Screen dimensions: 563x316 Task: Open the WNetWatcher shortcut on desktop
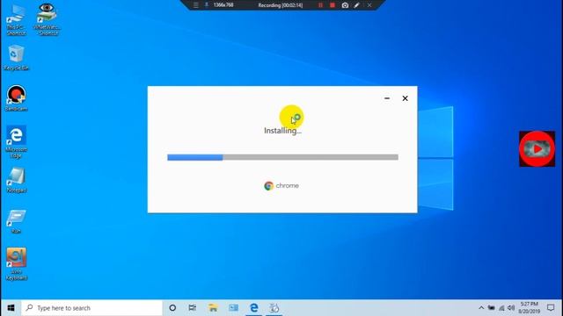click(47, 20)
